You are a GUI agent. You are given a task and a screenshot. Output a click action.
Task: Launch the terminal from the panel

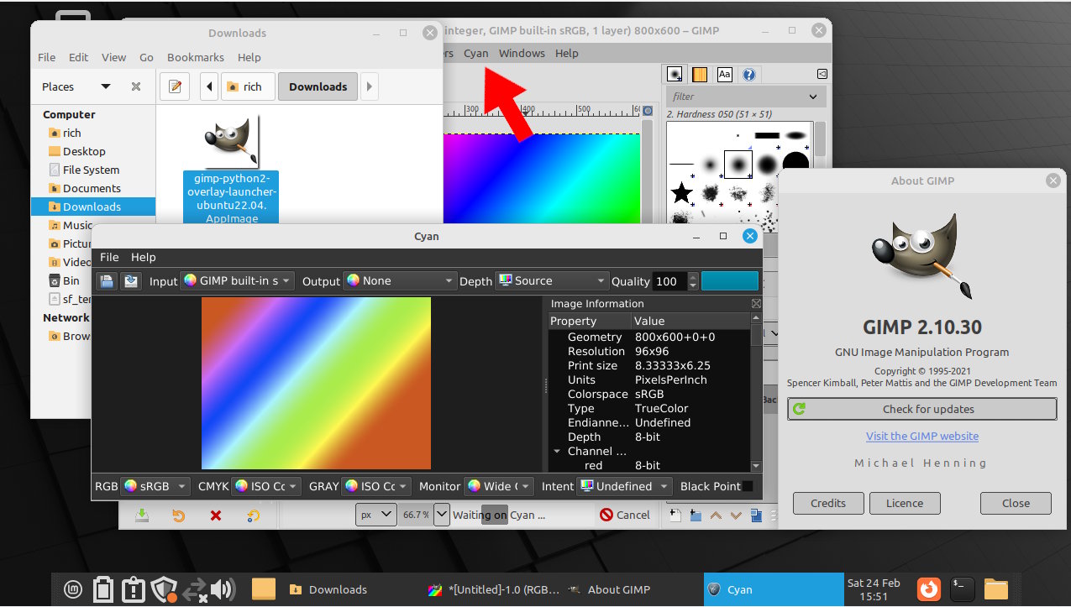tap(962, 589)
